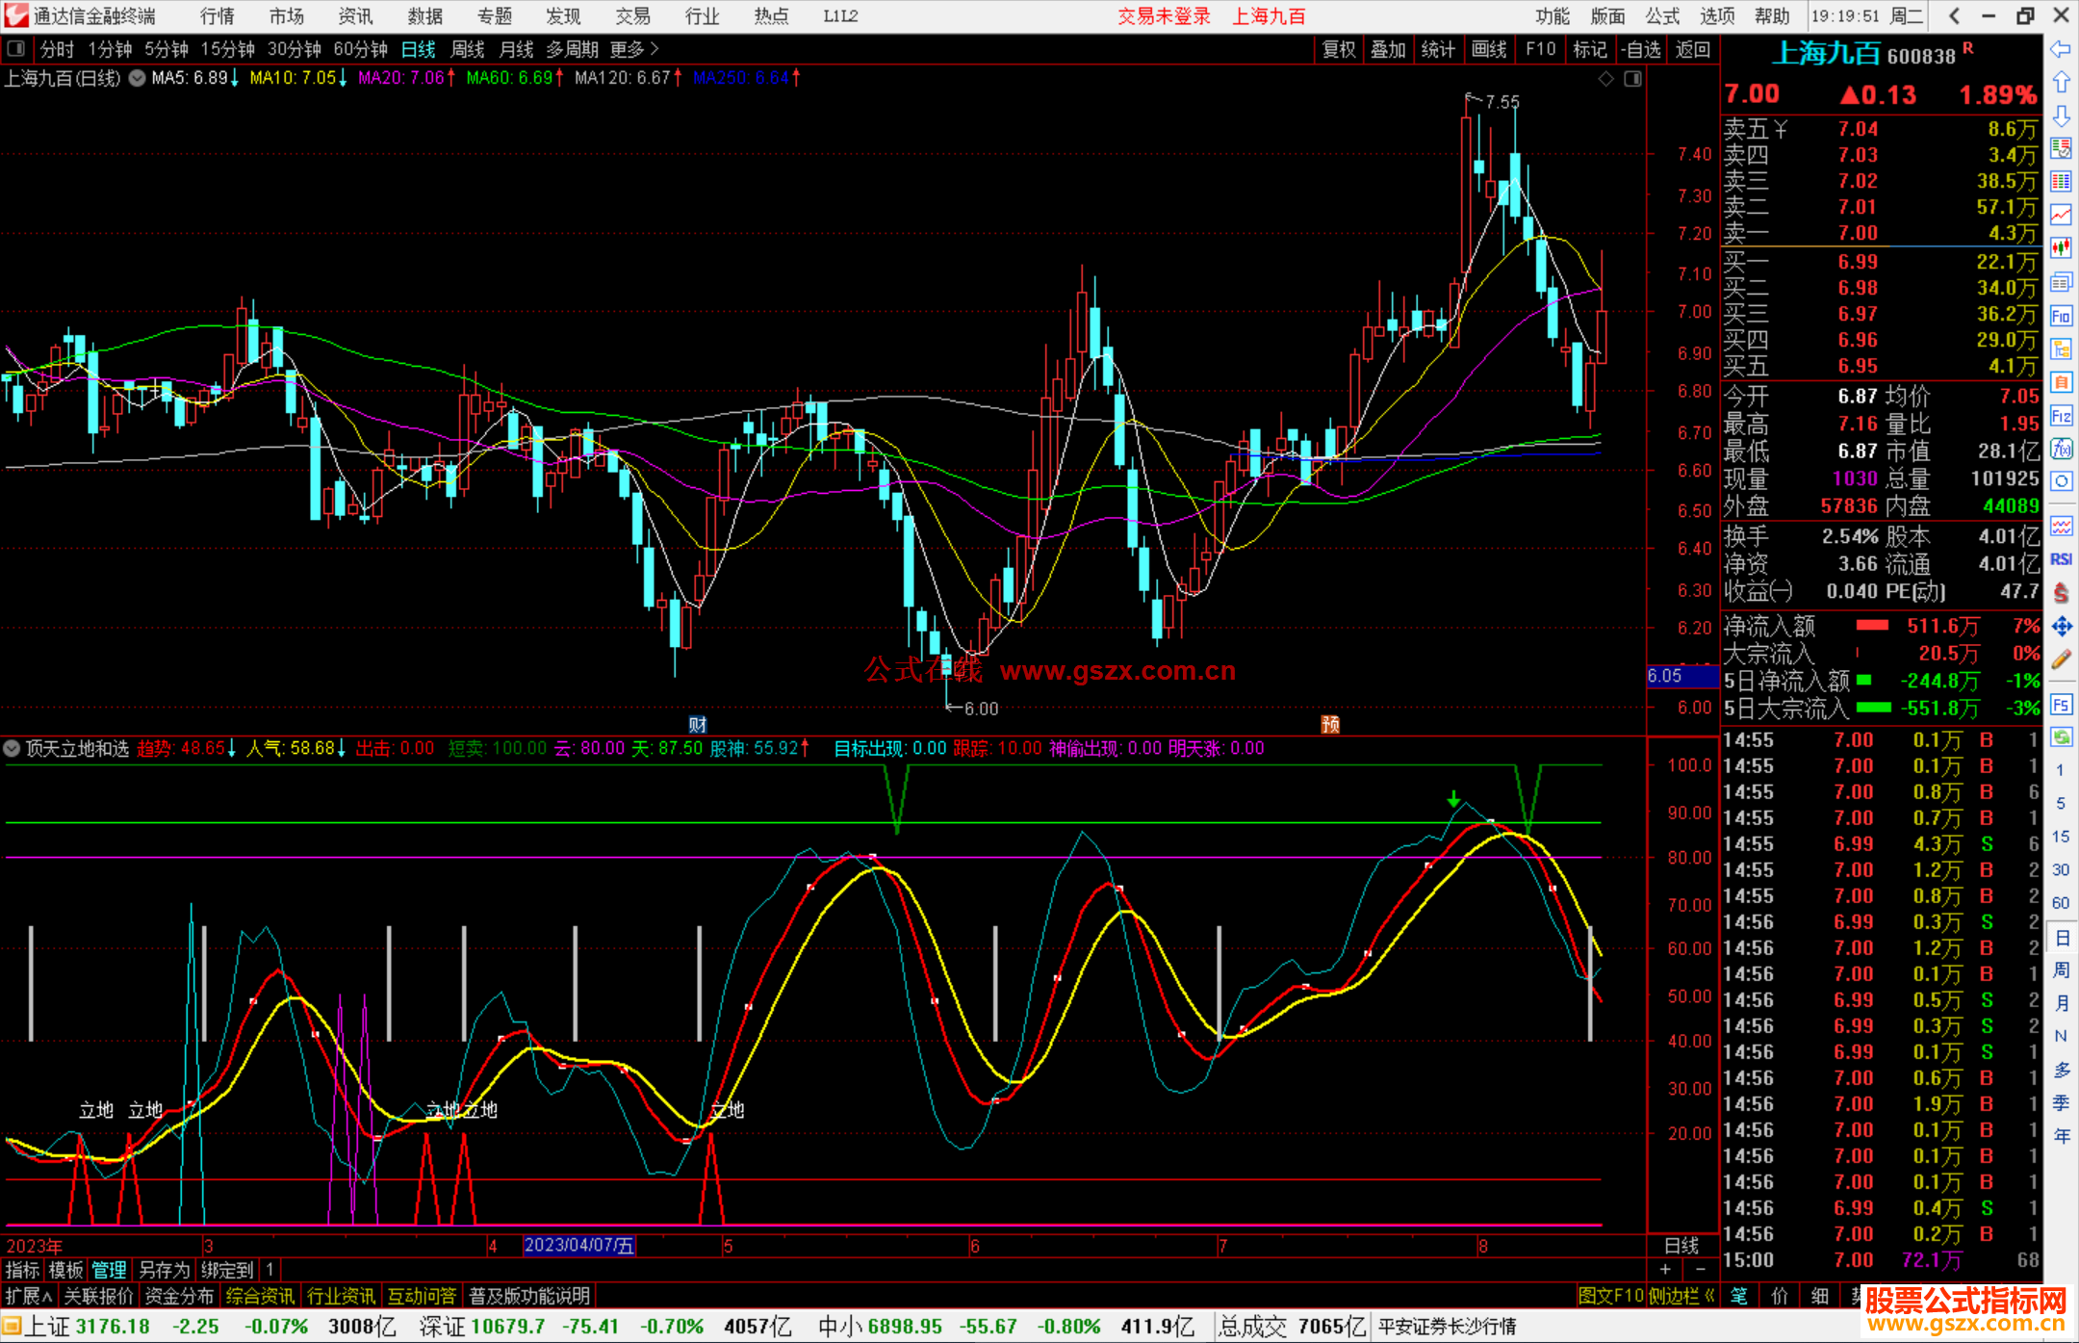The width and height of the screenshot is (2079, 1343).
Task: Click the 复权 button
Action: point(1338,49)
